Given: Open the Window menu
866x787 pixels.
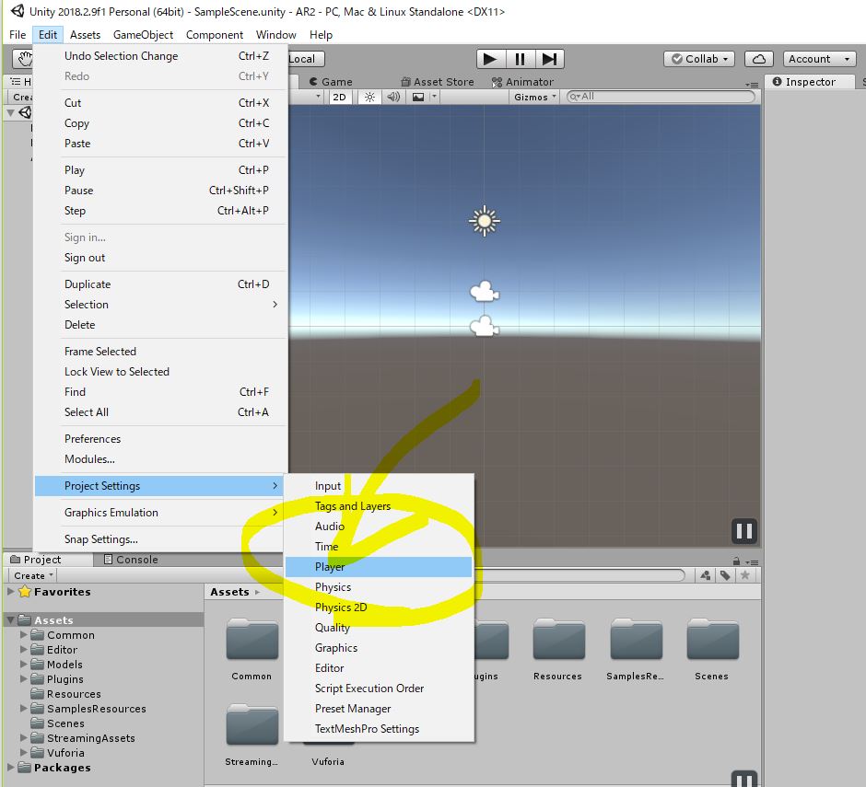Looking at the screenshot, I should tap(276, 35).
